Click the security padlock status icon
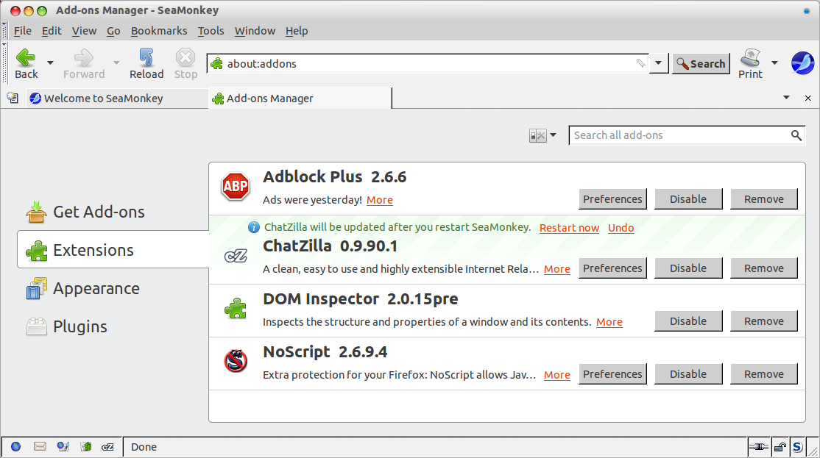 point(780,447)
